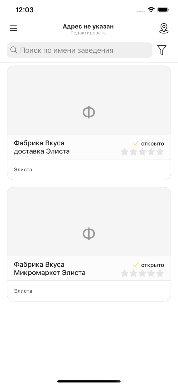The width and height of the screenshot is (178, 386).
Task: Open the filter options icon
Action: point(162,50)
